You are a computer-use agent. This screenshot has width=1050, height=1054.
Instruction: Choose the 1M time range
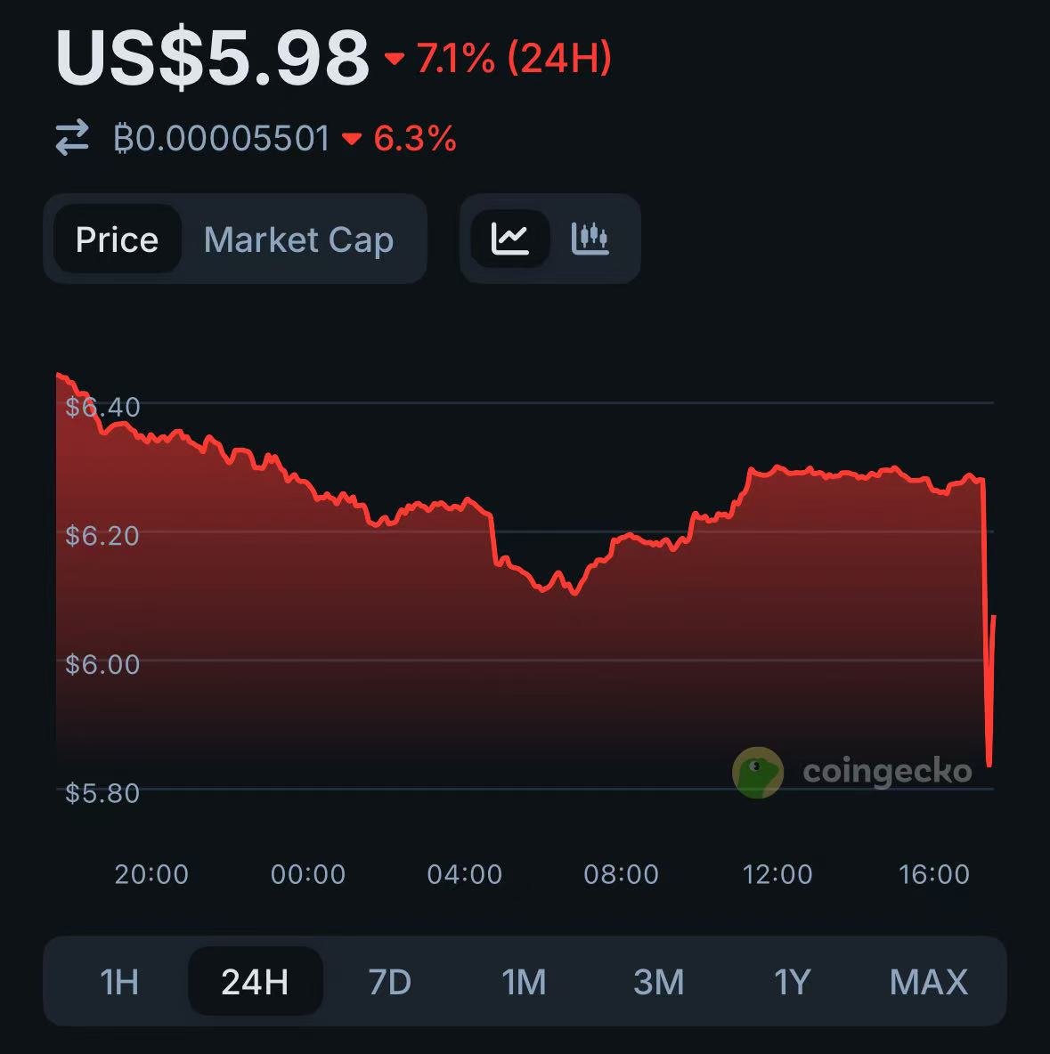tap(524, 981)
